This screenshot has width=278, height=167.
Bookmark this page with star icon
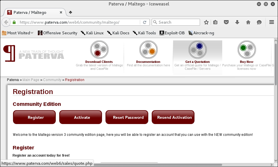206,22
